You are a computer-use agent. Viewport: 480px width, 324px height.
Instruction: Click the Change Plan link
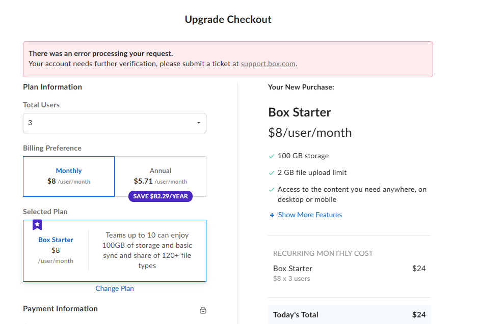click(x=115, y=288)
